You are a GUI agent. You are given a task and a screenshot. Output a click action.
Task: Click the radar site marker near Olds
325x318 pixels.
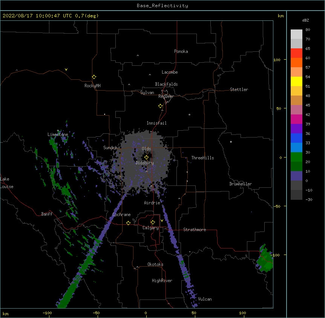pyautogui.click(x=146, y=157)
